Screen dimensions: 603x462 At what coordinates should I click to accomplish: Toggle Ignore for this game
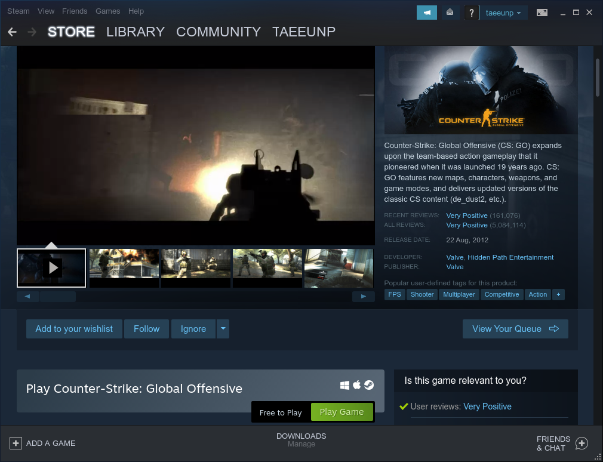coord(193,329)
